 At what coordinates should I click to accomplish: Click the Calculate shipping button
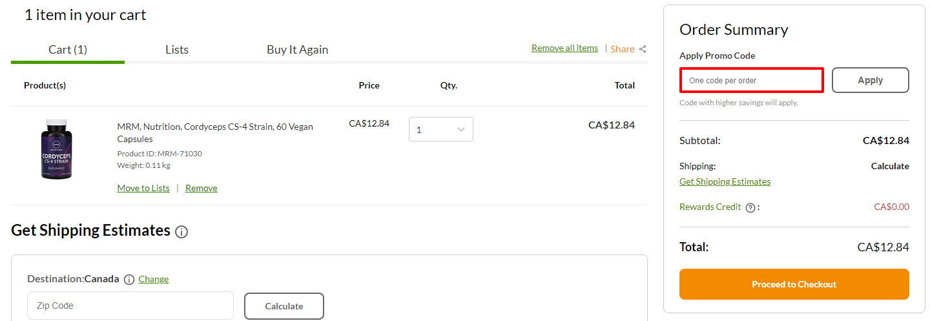point(284,306)
